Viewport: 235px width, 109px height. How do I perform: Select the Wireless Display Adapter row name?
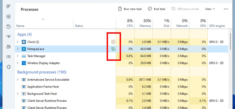(x=43, y=63)
